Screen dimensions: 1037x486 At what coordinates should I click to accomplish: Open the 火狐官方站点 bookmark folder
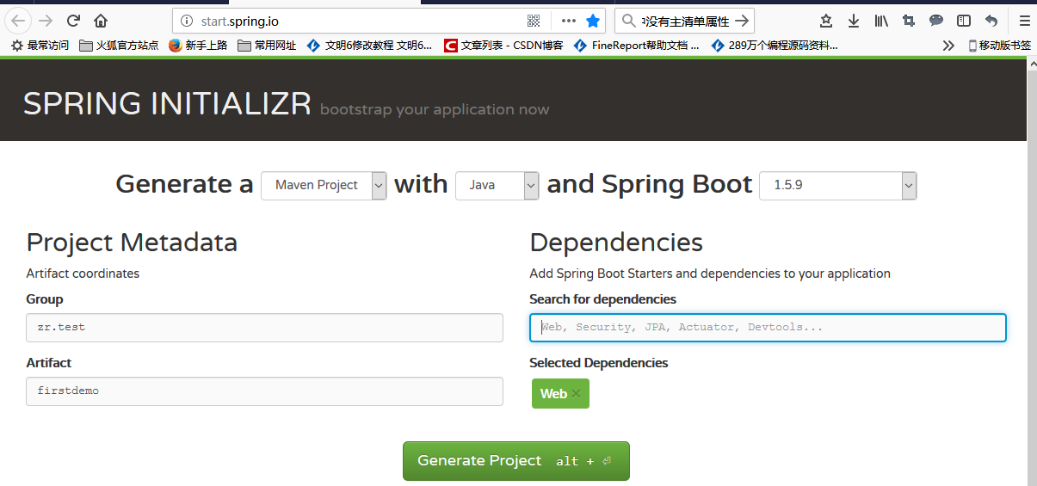[119, 46]
